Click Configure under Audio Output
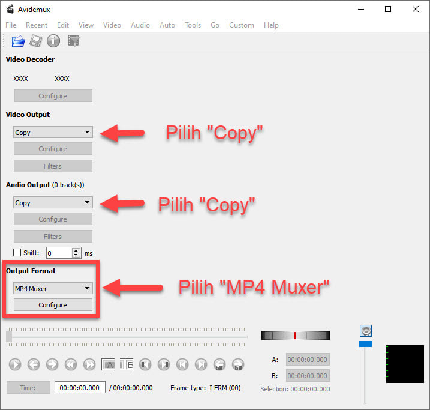Image resolution: width=430 pixels, height=410 pixels. tap(53, 219)
